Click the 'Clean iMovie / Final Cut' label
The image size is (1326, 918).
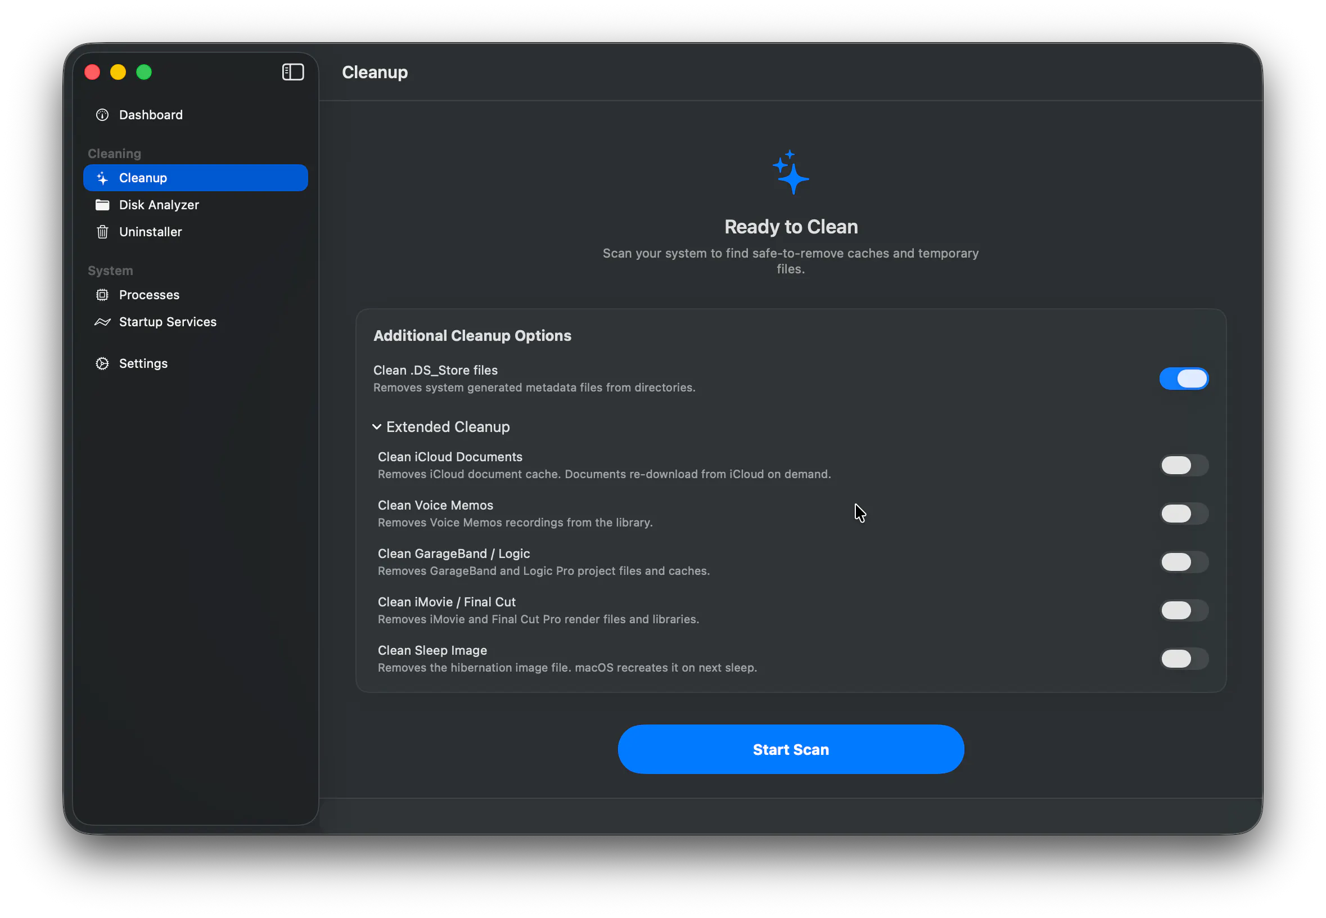446,602
